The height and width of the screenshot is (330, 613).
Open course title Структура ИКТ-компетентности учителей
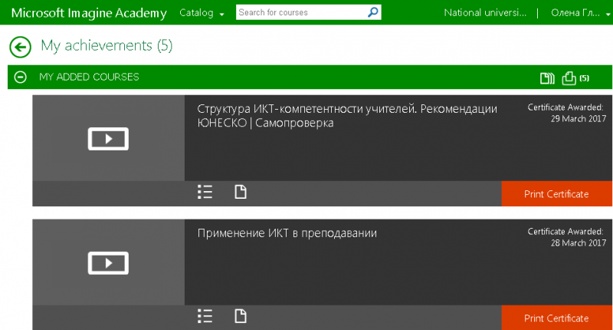click(347, 116)
